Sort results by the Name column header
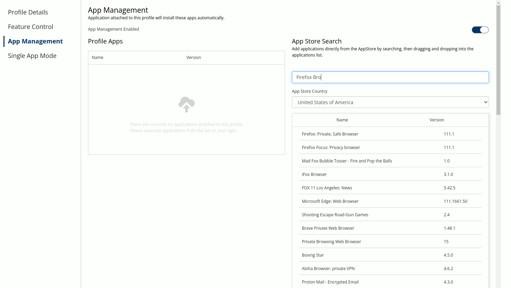511x288 pixels. point(342,120)
